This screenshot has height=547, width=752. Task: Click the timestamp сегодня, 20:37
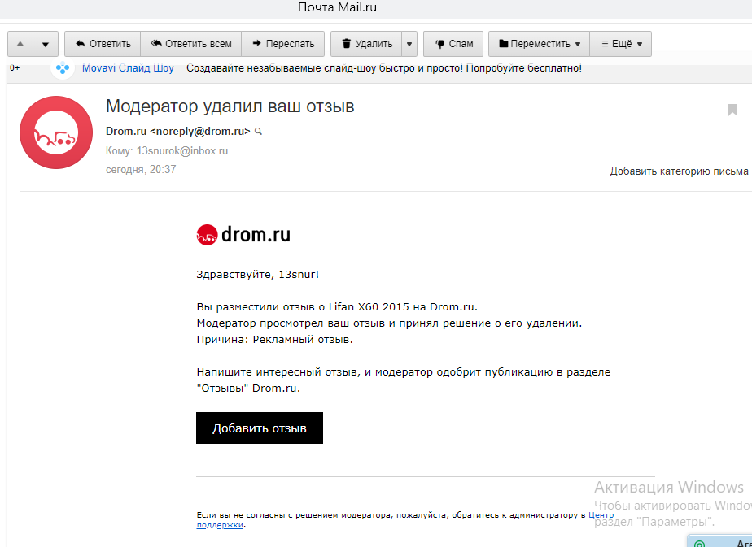click(141, 170)
